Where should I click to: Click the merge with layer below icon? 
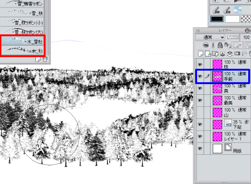[x=230, y=54]
